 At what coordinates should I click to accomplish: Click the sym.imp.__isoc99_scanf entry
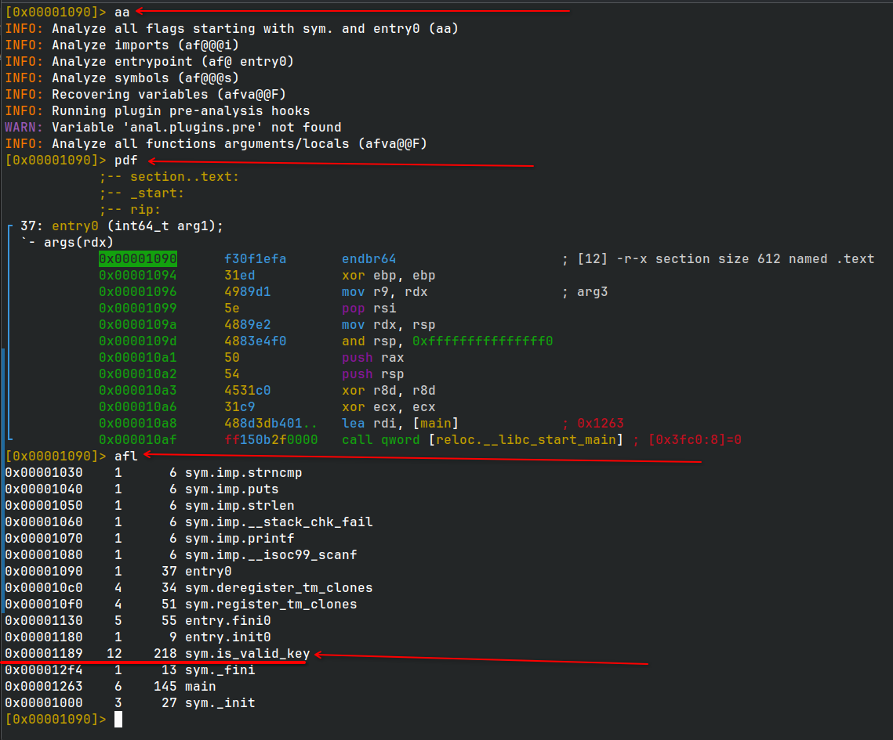click(270, 554)
